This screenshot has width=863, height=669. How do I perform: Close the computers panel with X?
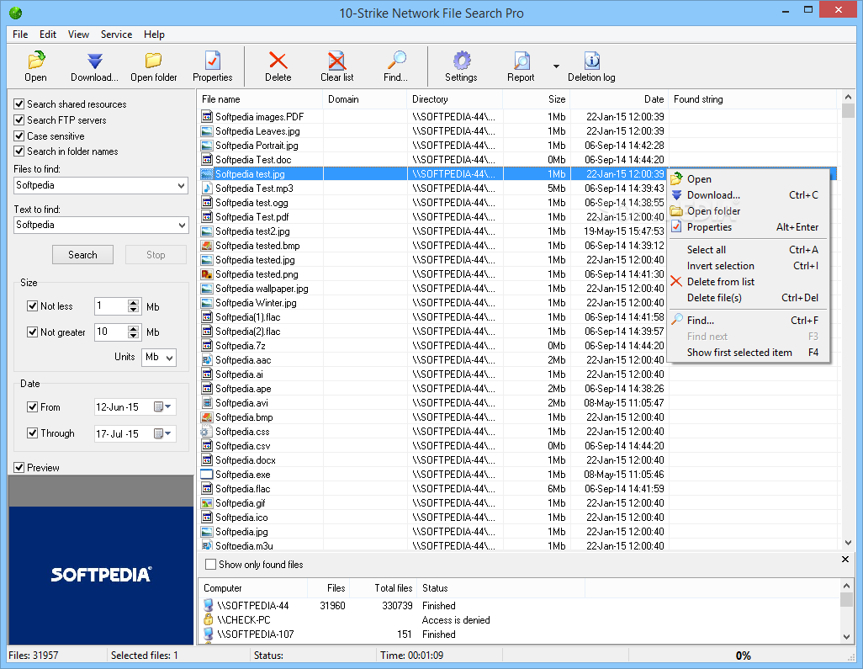click(x=844, y=560)
